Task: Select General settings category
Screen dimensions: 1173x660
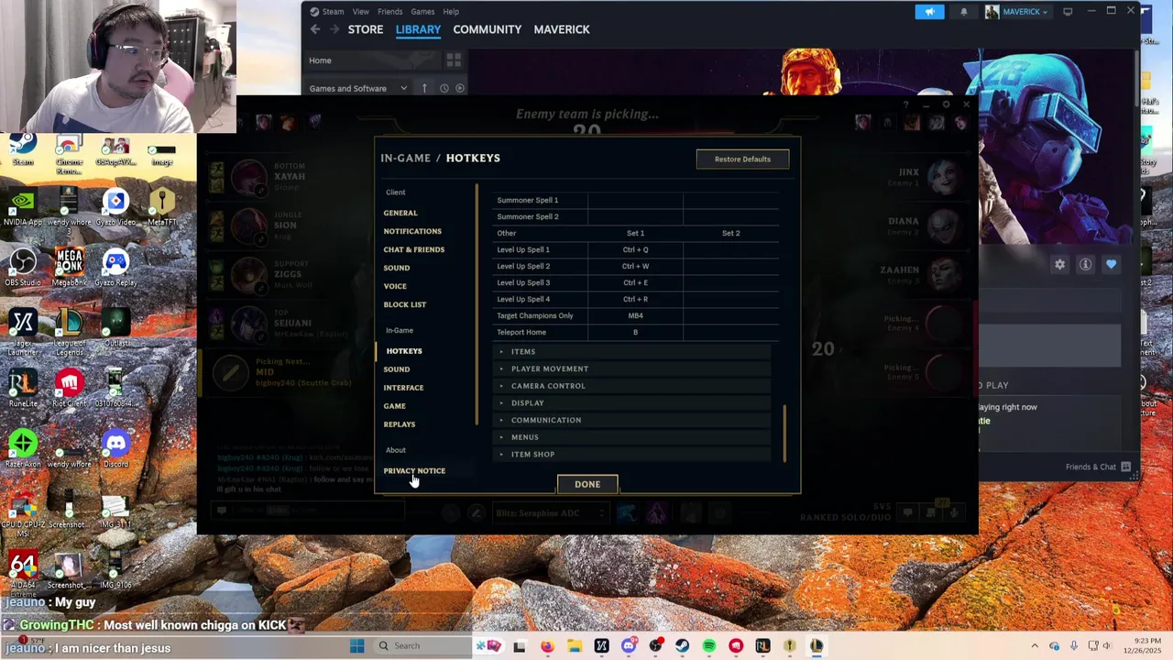Action: click(x=400, y=213)
